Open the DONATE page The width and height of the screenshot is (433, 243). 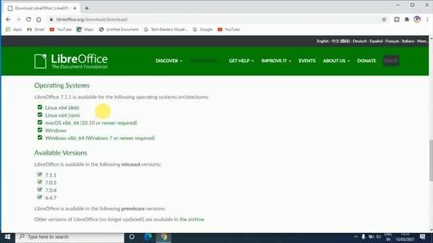367,61
